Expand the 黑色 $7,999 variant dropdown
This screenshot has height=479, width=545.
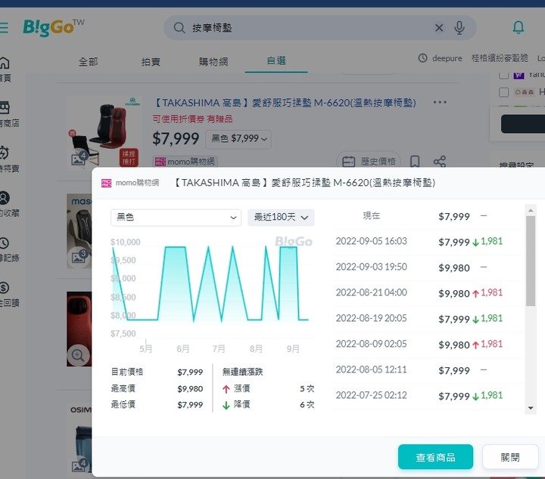(238, 139)
